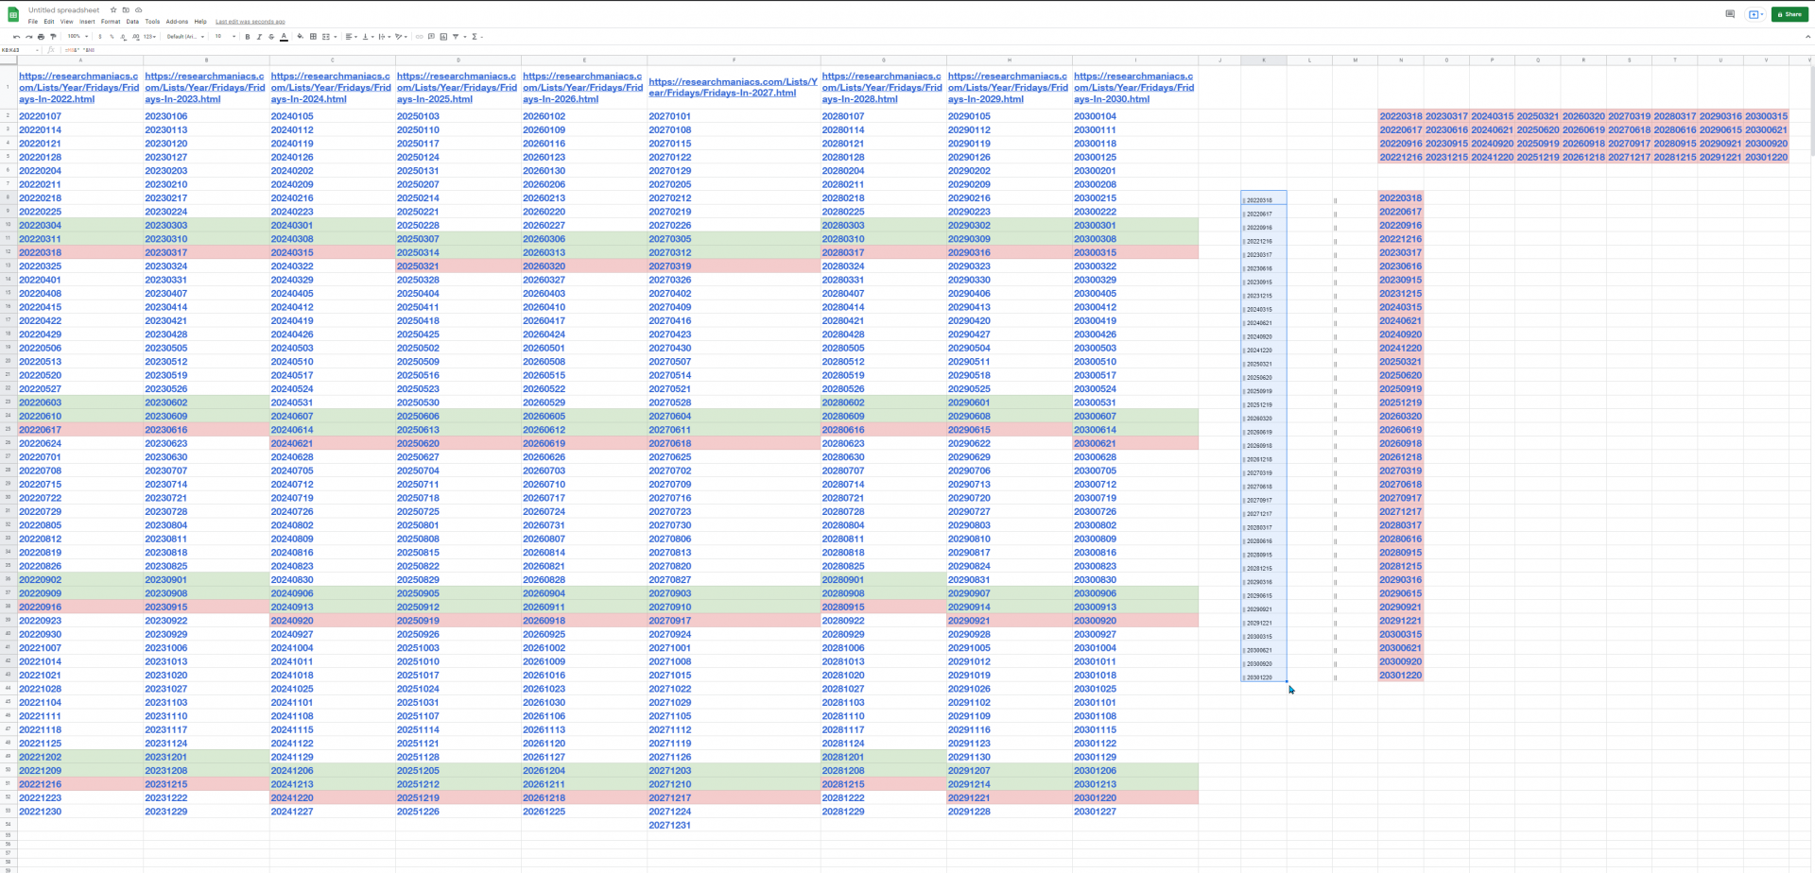
Task: Open the Data menu
Action: (x=132, y=21)
